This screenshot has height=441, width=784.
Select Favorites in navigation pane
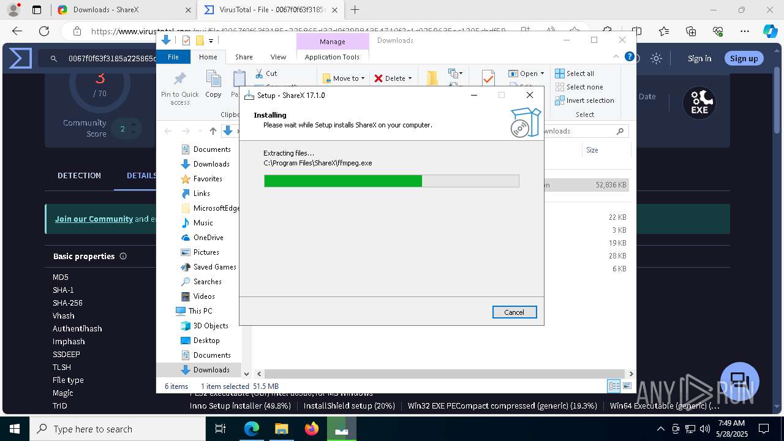click(x=202, y=178)
